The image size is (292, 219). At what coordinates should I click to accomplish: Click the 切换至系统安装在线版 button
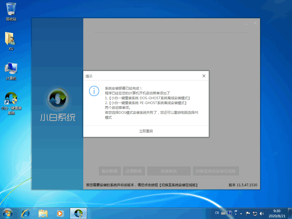pyautogui.click(x=216, y=171)
